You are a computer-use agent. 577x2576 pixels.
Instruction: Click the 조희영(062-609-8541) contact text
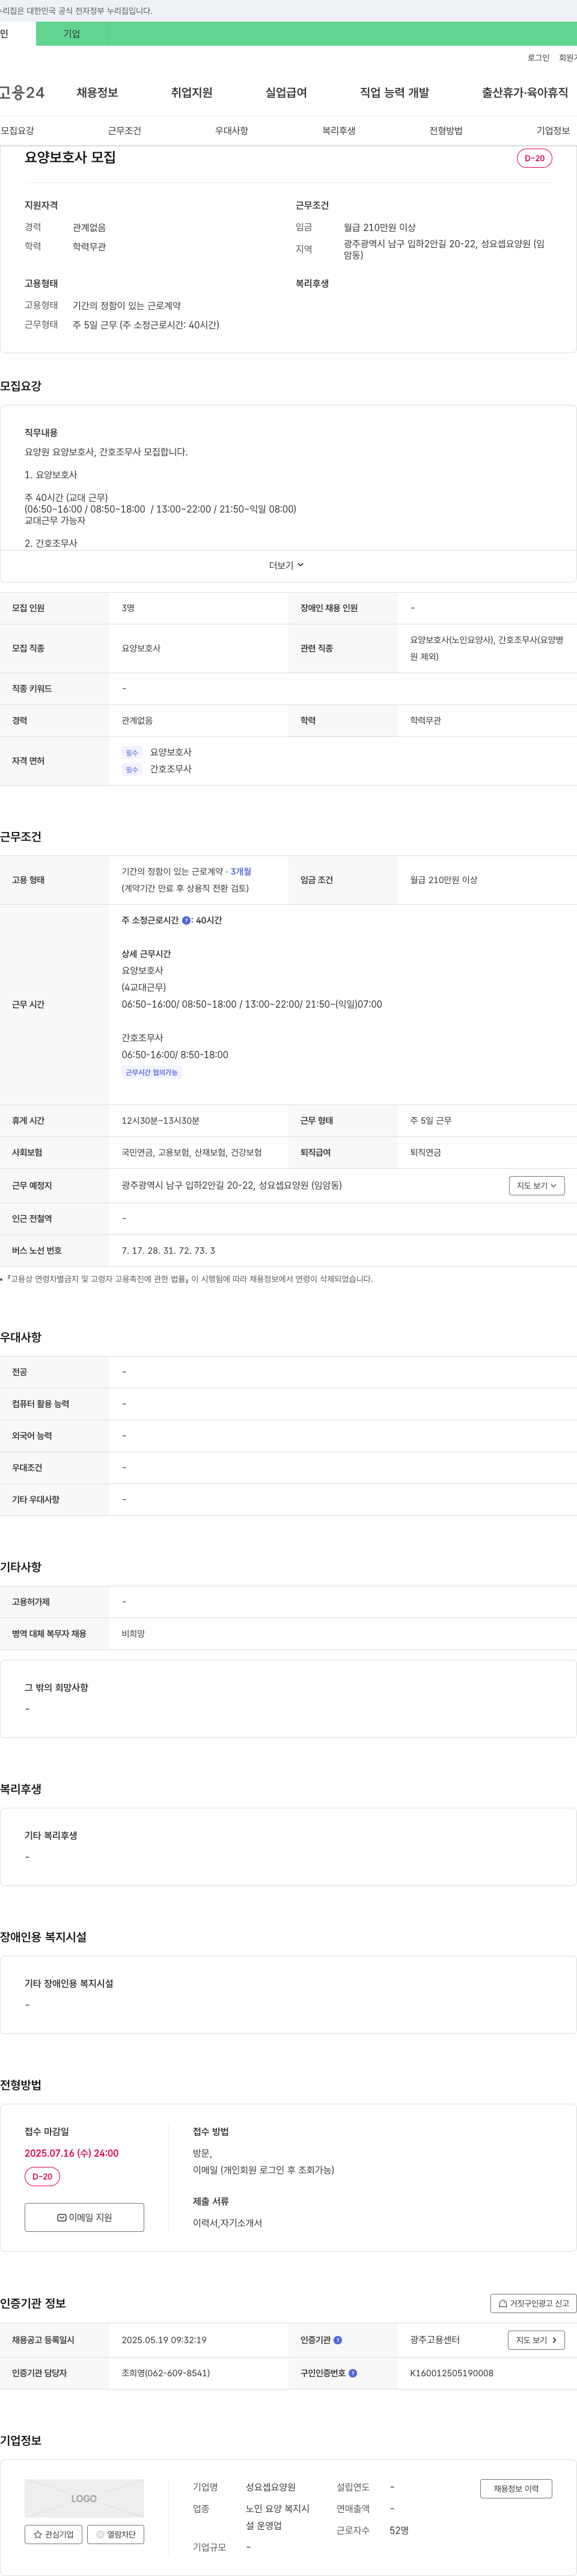pyautogui.click(x=166, y=2373)
